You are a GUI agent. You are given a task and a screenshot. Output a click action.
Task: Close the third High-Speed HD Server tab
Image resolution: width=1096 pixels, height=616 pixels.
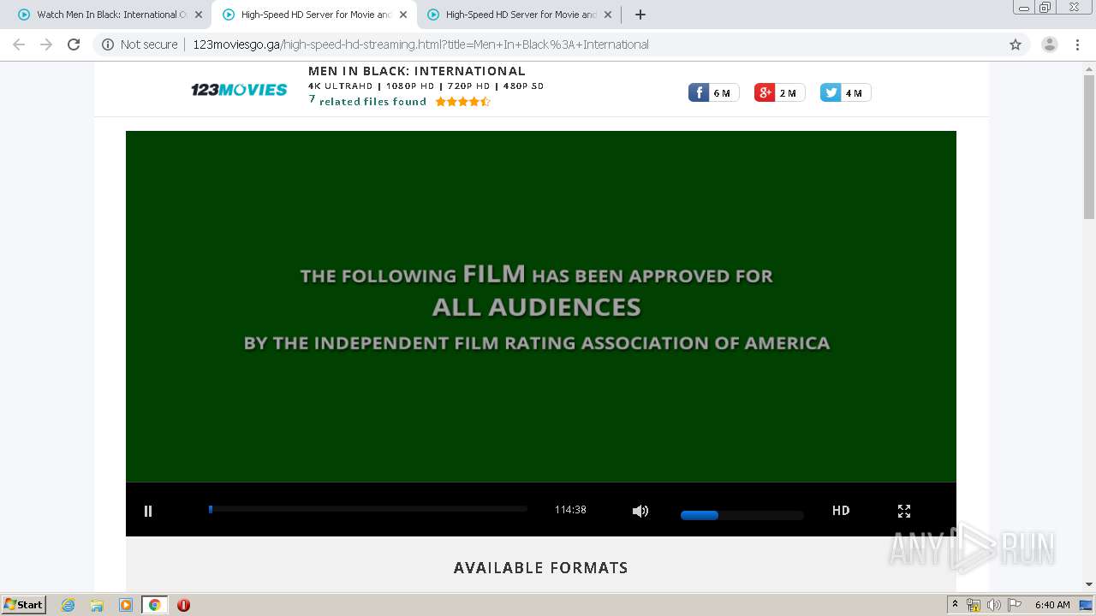pyautogui.click(x=608, y=15)
